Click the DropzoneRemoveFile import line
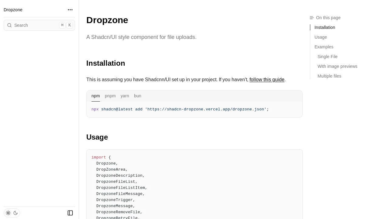 point(119,212)
